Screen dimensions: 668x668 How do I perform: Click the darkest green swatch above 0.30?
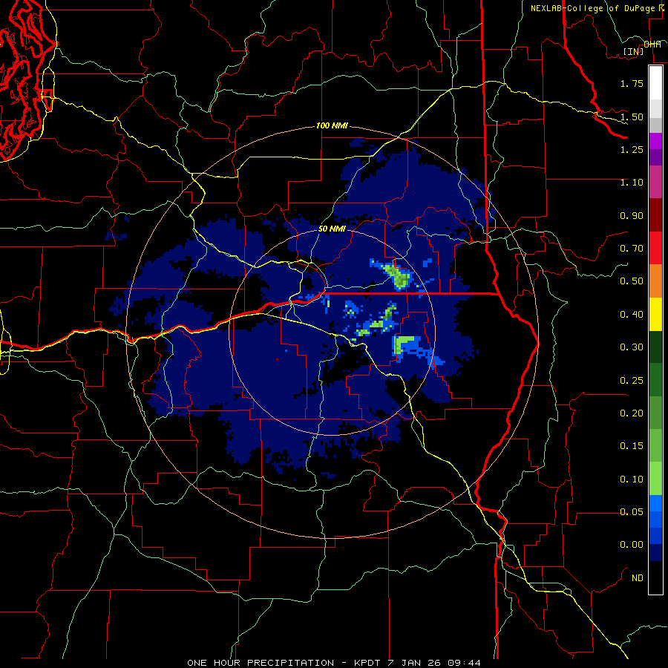(655, 347)
